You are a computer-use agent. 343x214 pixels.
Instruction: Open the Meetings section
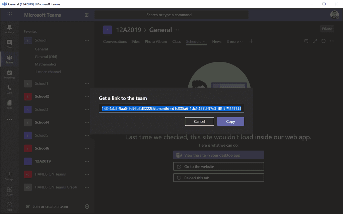pos(9,74)
